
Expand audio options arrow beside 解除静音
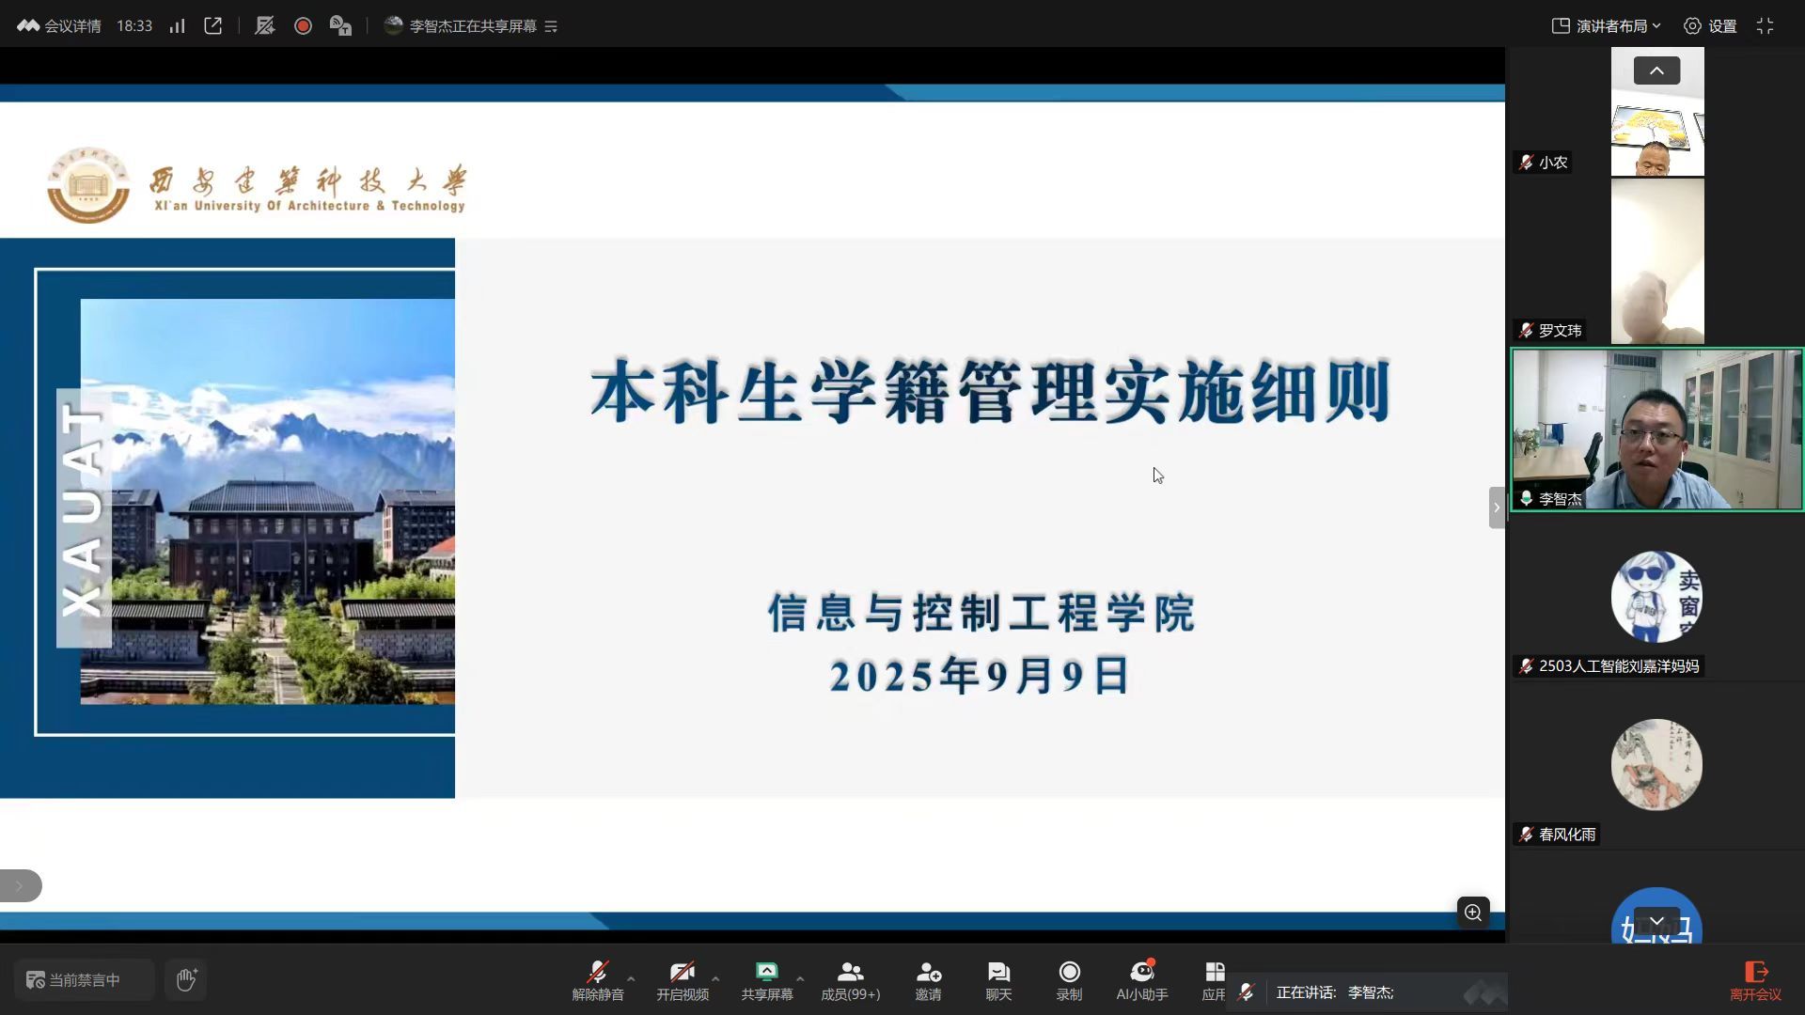631,978
